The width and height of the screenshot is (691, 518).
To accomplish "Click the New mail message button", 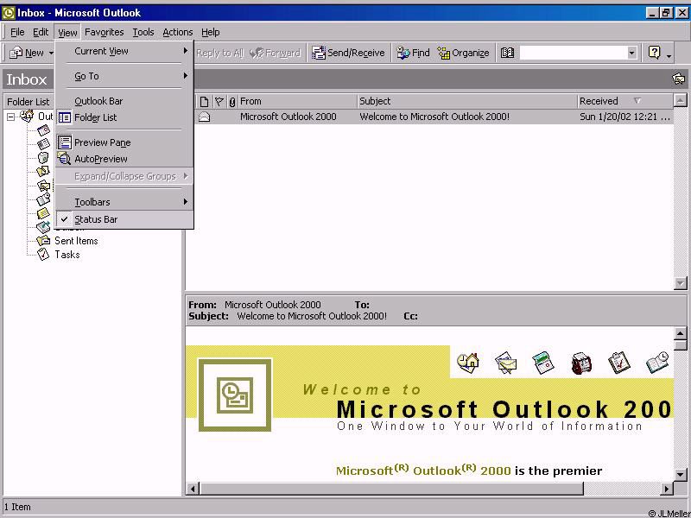I will point(27,53).
